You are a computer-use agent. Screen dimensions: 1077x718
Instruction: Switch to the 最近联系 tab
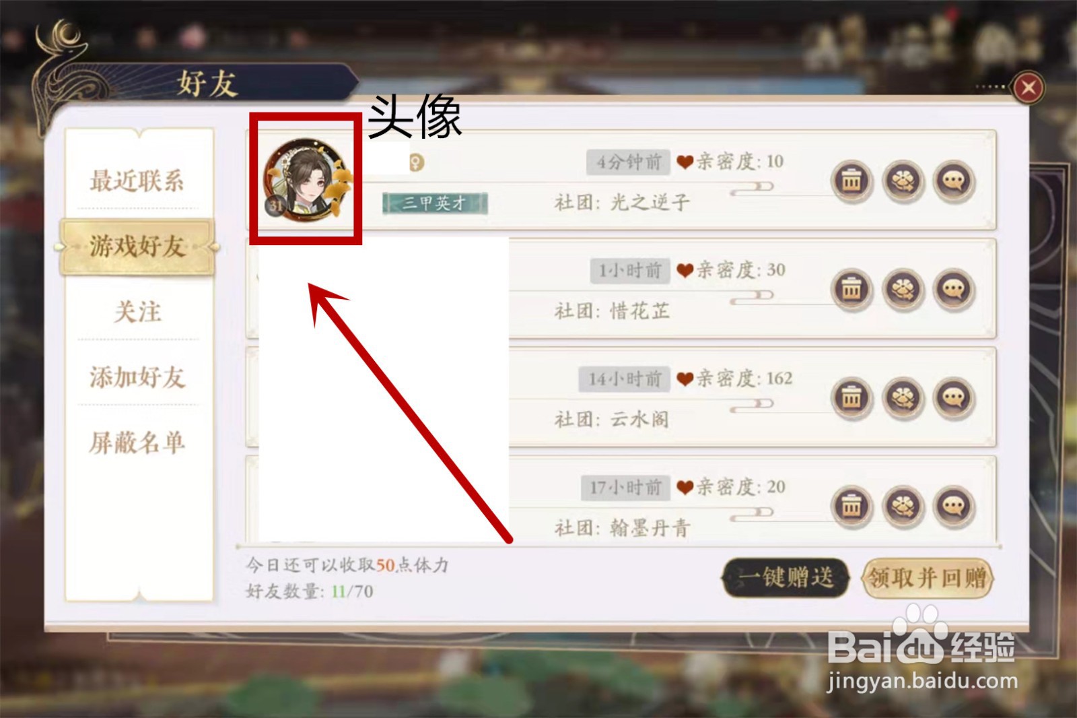137,181
